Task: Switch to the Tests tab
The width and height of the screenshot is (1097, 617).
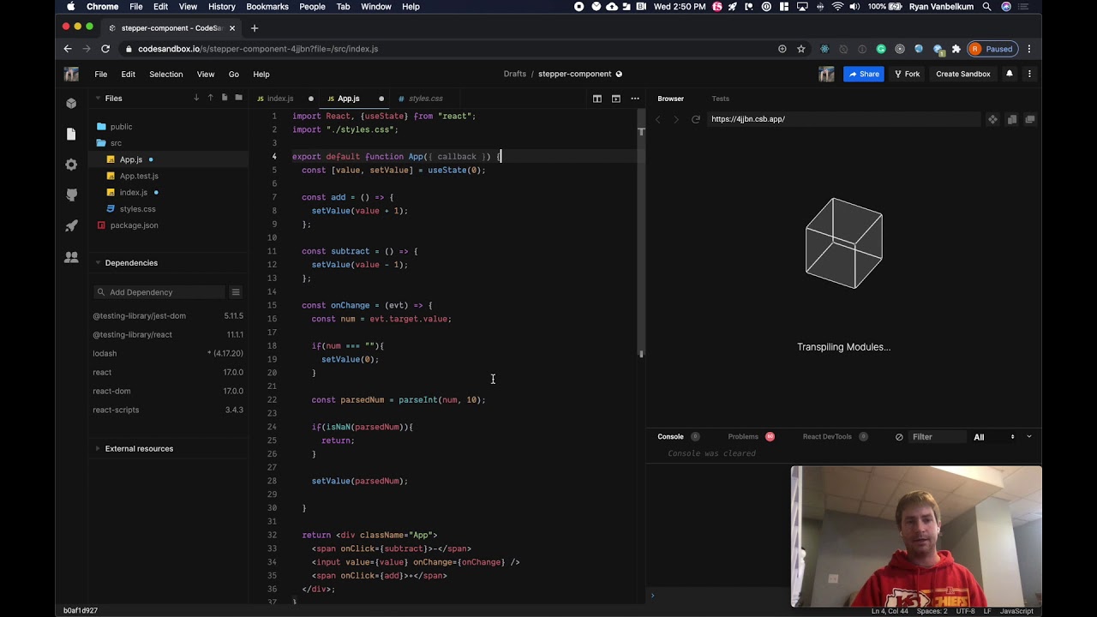Action: click(720, 99)
